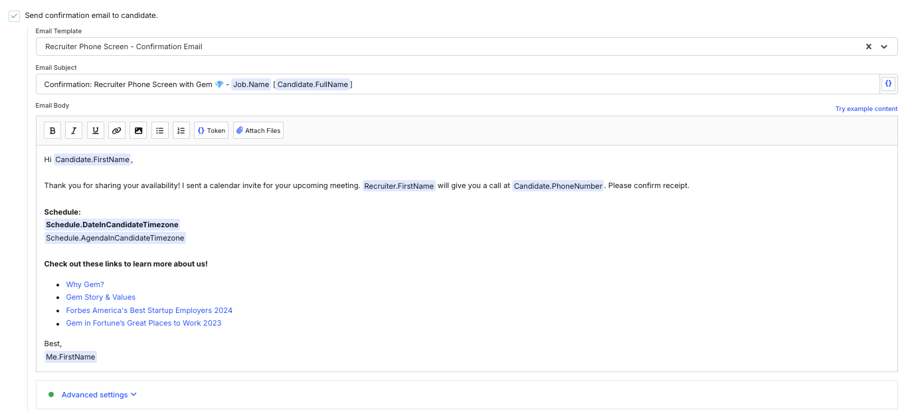Select the Me.FirstName signature token
The height and width of the screenshot is (412, 906).
tap(70, 357)
